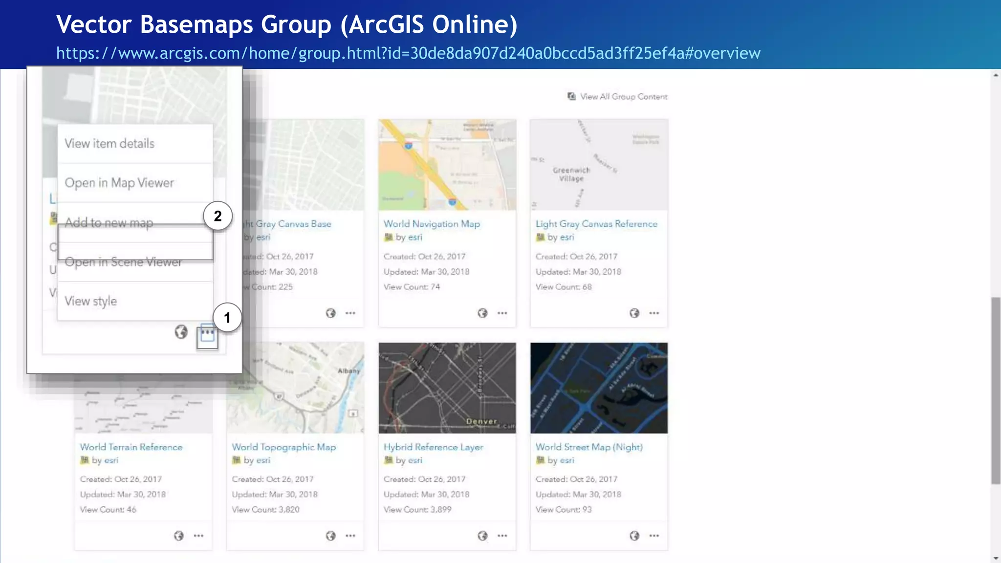This screenshot has height=563, width=1001.
Task: Open World Terrain Reference title
Action: pyautogui.click(x=131, y=447)
